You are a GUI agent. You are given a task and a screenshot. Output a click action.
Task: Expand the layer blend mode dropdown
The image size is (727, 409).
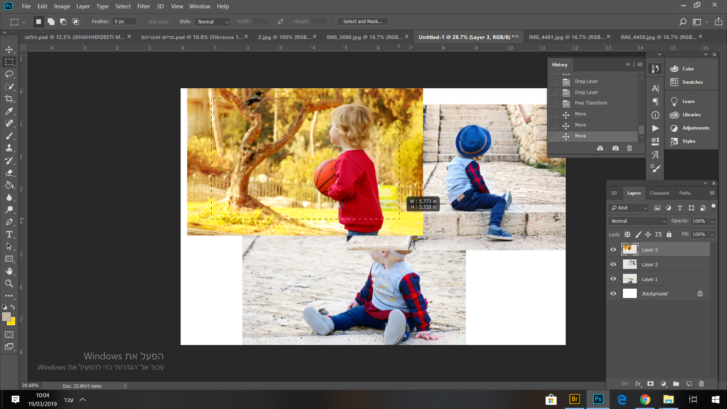click(638, 221)
